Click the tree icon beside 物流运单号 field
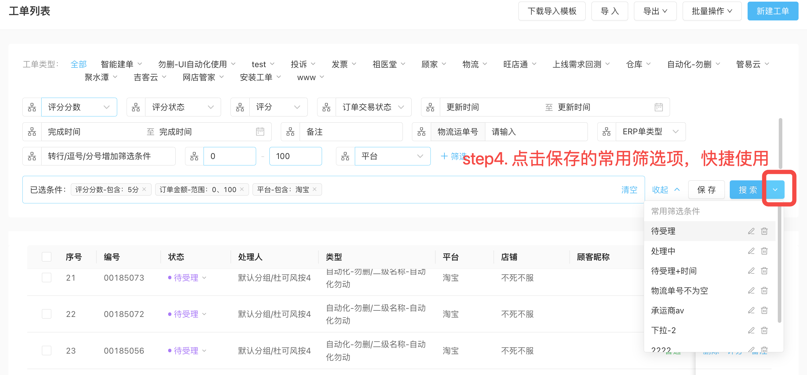This screenshot has height=375, width=807. [x=421, y=132]
